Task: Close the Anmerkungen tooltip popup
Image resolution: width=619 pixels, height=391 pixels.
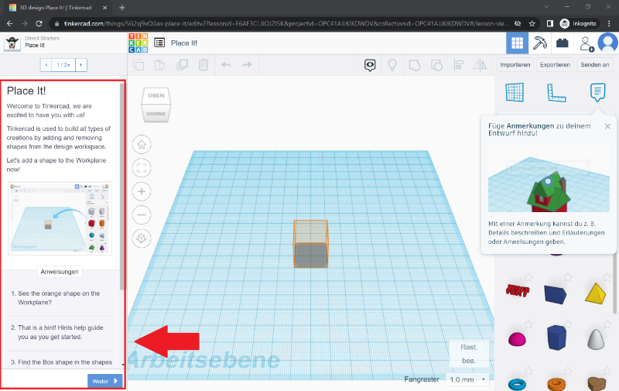Action: [607, 126]
